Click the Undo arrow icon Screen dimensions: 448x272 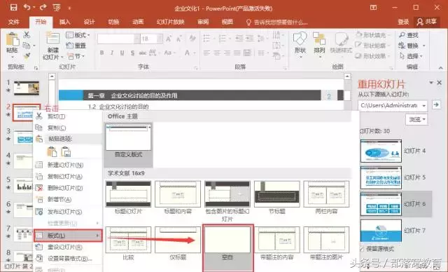27,7
